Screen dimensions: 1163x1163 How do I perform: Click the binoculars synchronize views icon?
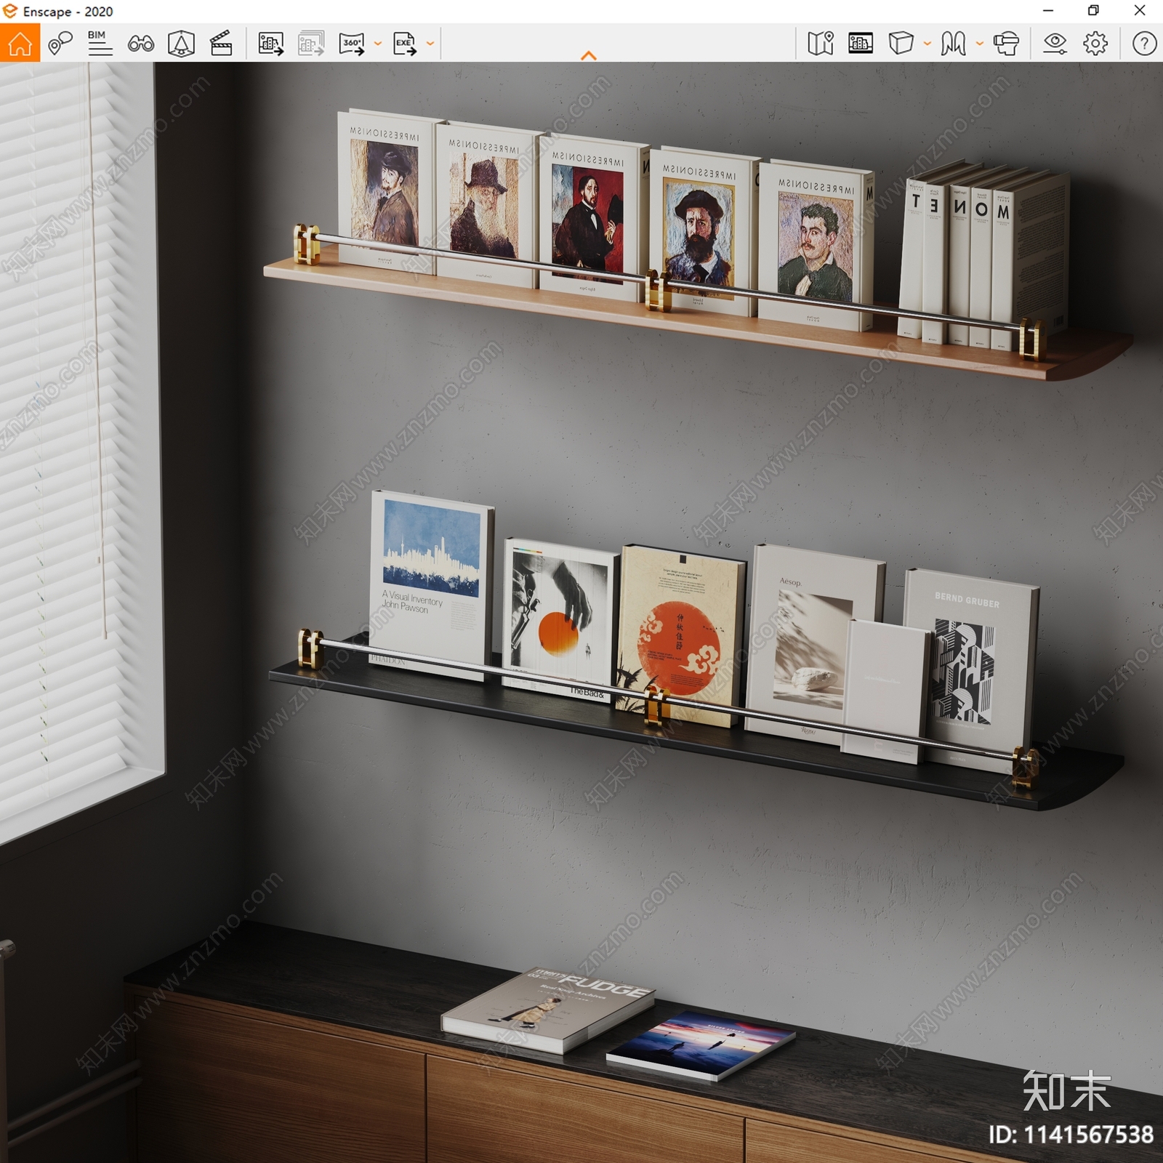pos(140,44)
